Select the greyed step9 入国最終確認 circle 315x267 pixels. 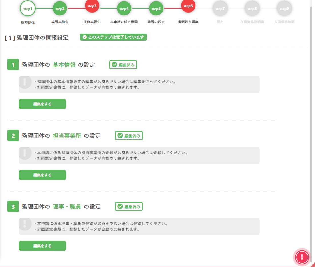click(x=284, y=9)
